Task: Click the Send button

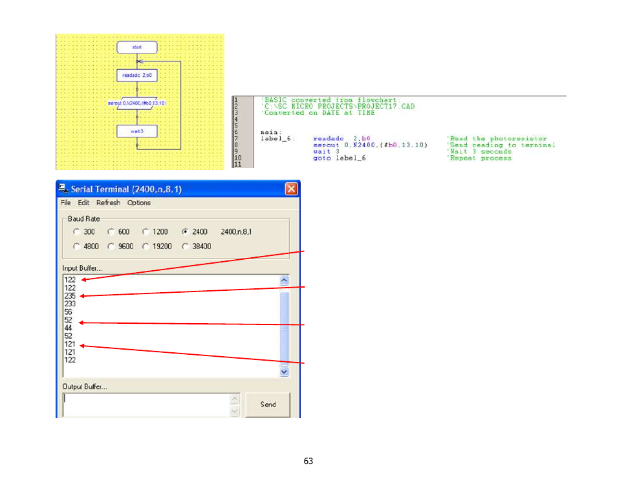Action: click(x=268, y=405)
